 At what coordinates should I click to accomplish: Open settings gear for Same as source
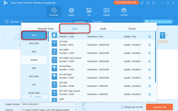point(150,37)
